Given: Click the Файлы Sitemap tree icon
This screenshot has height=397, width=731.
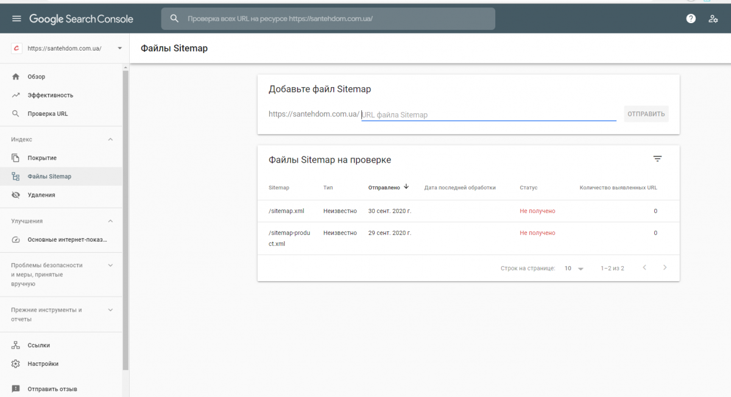Looking at the screenshot, I should tap(16, 177).
